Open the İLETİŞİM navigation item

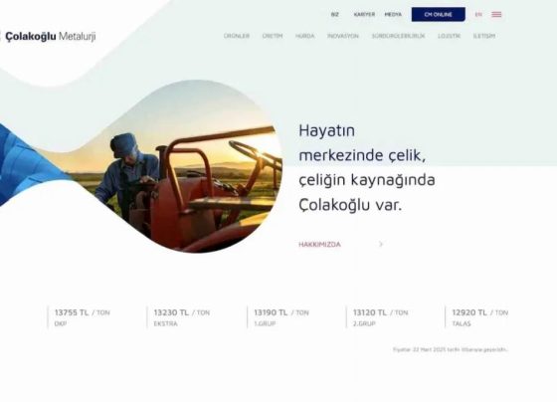(x=483, y=36)
